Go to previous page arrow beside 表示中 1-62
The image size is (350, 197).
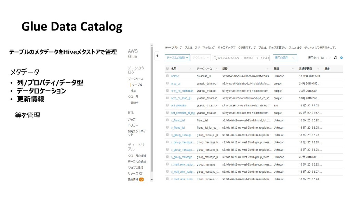pyautogui.click(x=326, y=58)
